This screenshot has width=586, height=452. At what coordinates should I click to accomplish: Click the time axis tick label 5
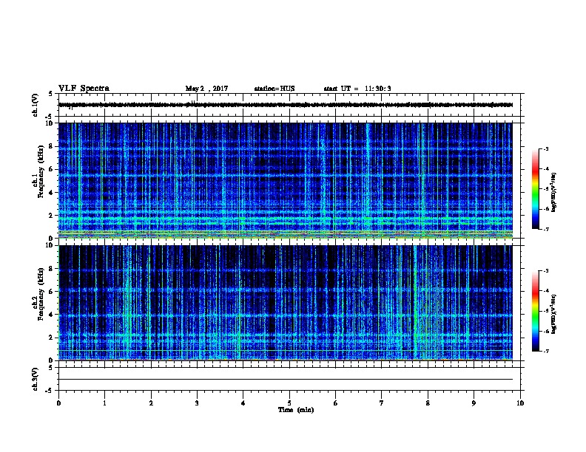point(289,403)
